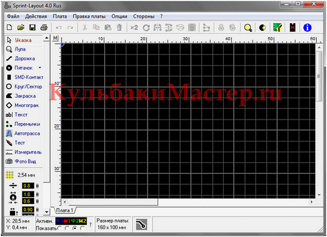327x237 pixels.
Task: Change the board side of selection
Action: tap(180, 27)
